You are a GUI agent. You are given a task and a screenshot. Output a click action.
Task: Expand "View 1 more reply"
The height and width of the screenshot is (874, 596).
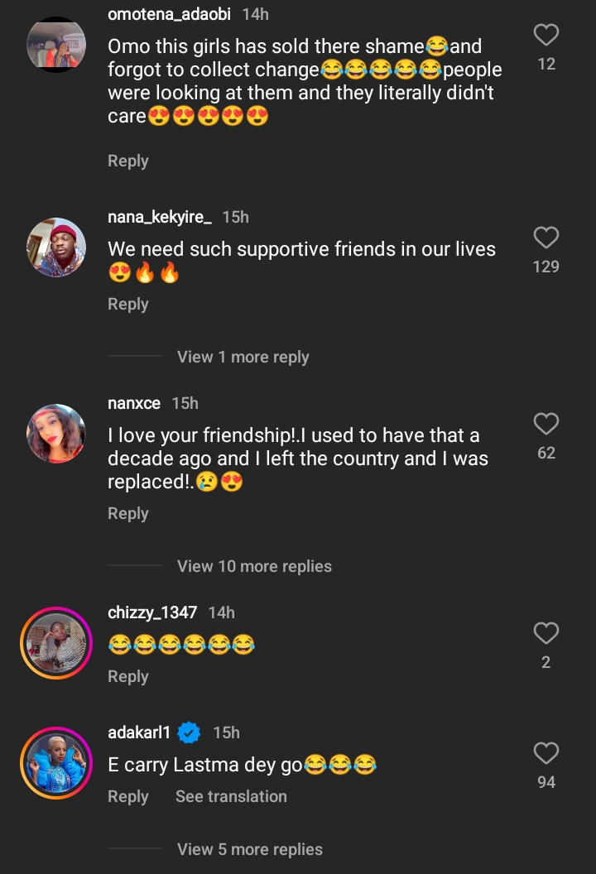click(243, 358)
